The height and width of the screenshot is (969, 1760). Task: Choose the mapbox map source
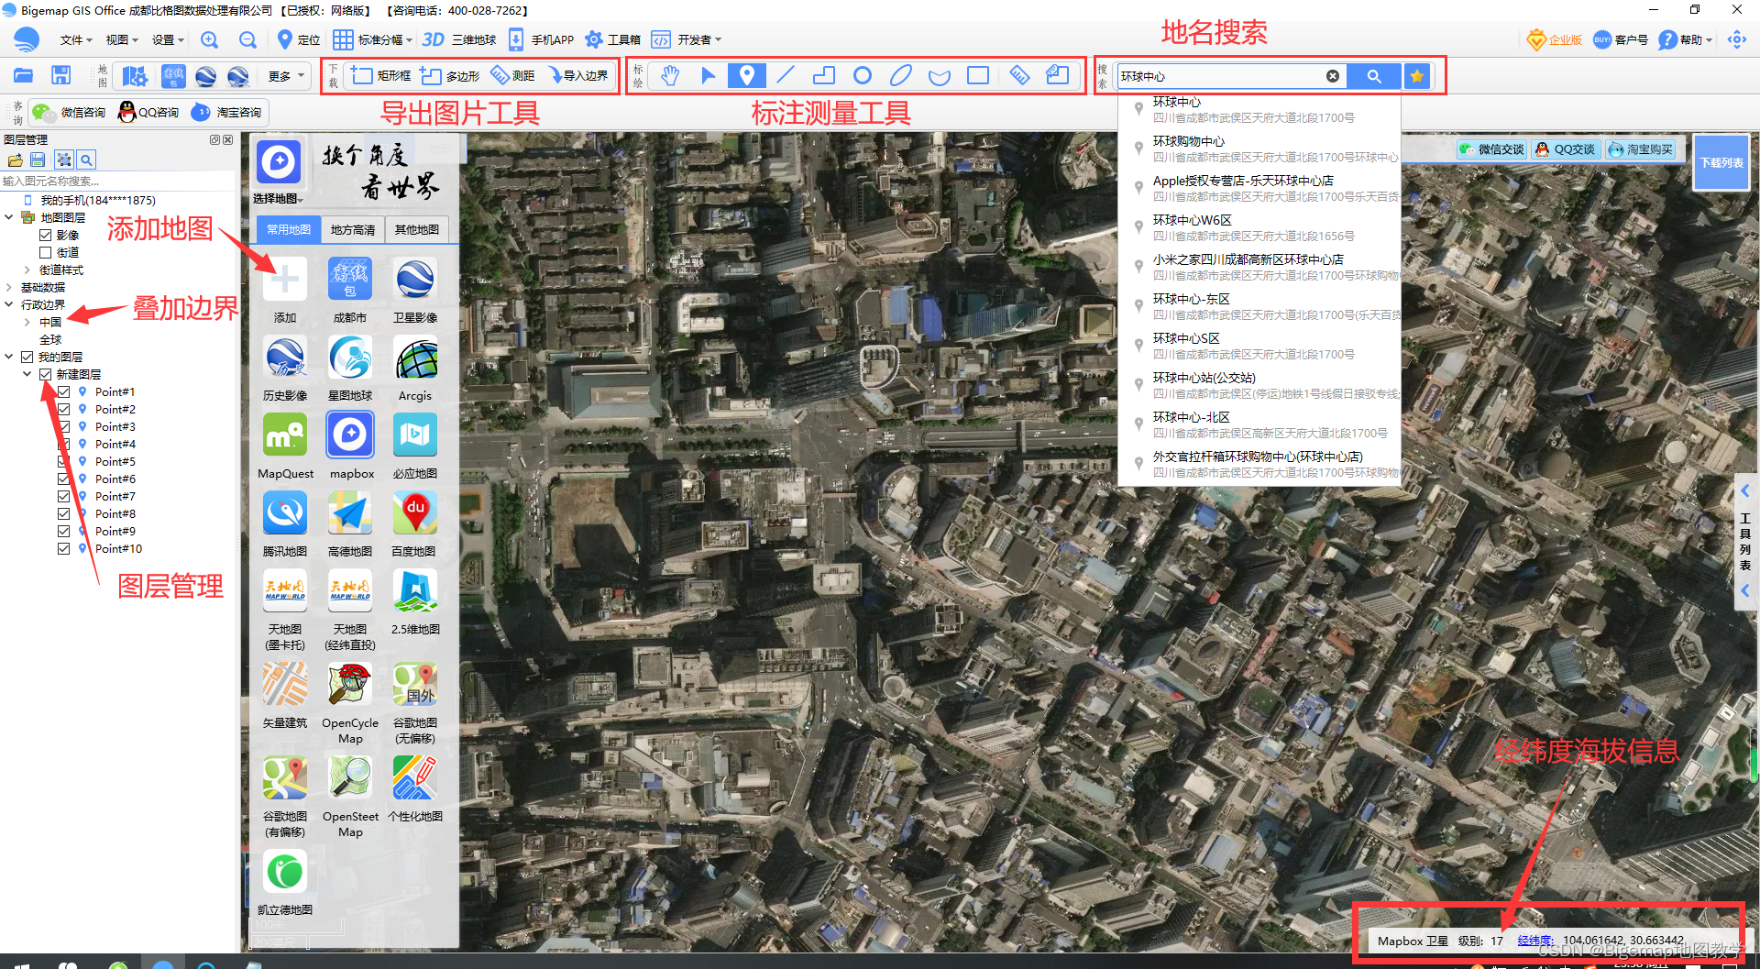tap(350, 446)
